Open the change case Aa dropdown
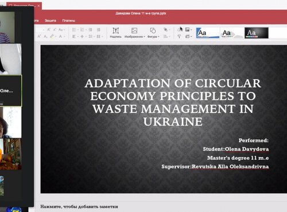 coord(61,30)
